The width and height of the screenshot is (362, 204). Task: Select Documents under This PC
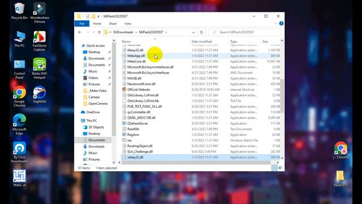pos(97,140)
